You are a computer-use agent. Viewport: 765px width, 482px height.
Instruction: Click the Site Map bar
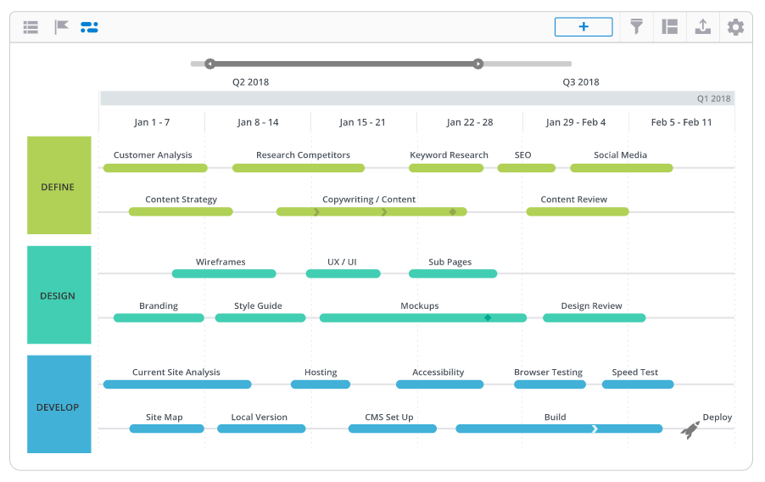point(166,429)
